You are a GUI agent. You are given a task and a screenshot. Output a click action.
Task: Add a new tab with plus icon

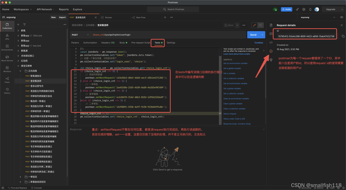(x=165, y=17)
